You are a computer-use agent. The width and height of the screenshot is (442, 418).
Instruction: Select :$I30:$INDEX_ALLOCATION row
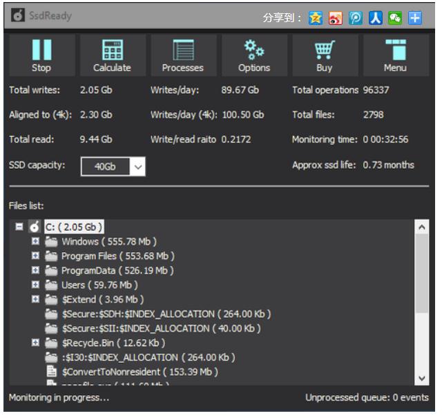point(148,358)
